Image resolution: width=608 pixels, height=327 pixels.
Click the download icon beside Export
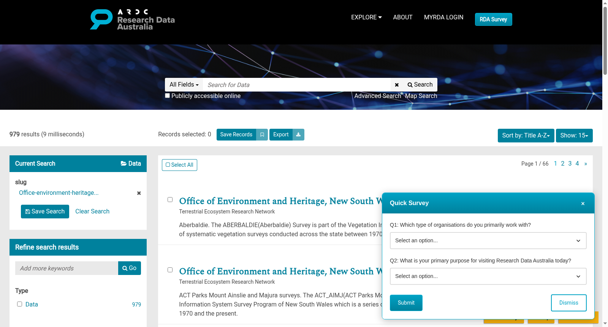tap(298, 134)
